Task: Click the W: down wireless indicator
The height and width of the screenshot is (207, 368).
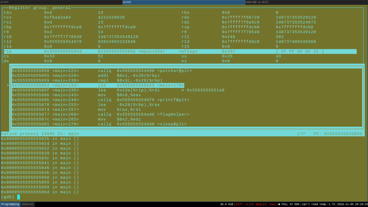Action: coord(256,204)
